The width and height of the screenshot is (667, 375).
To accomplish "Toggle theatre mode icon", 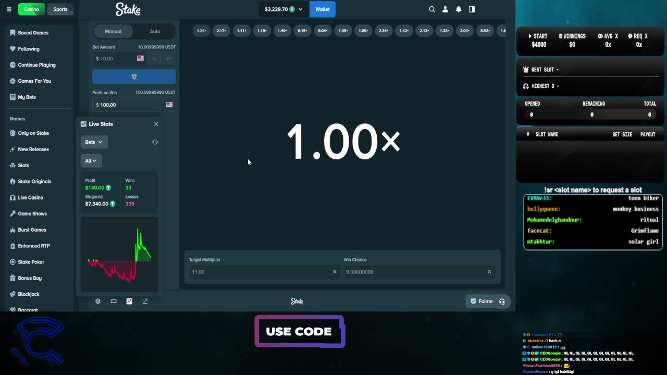I will (x=114, y=301).
